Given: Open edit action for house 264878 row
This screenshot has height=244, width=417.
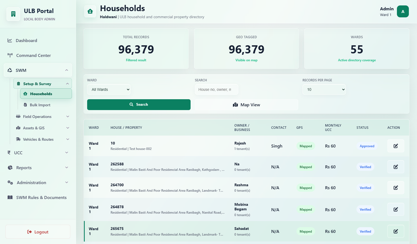Looking at the screenshot, I should (396, 209).
